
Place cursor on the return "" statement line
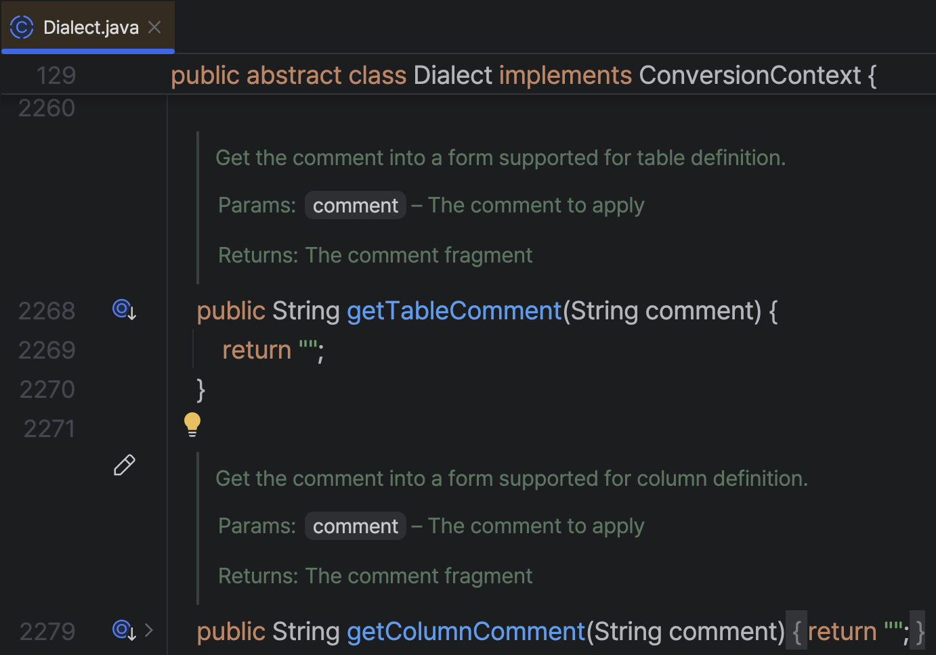(x=273, y=350)
